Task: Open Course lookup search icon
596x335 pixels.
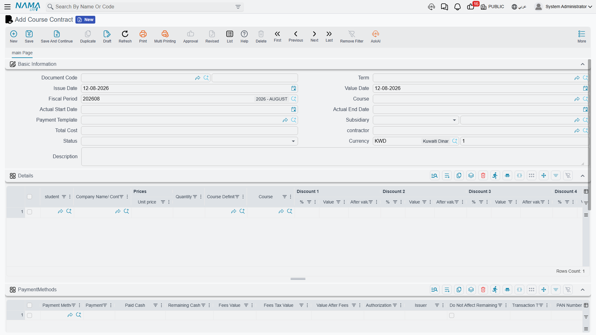Action: [x=585, y=99]
